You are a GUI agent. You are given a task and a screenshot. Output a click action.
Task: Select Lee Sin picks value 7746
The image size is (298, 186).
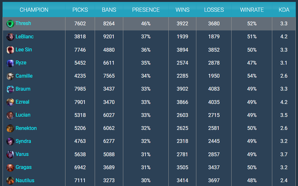pos(80,50)
